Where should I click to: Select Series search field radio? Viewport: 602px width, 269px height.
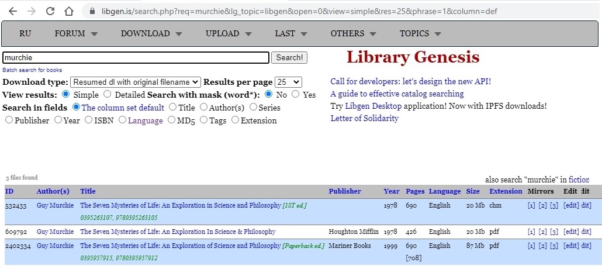(253, 107)
